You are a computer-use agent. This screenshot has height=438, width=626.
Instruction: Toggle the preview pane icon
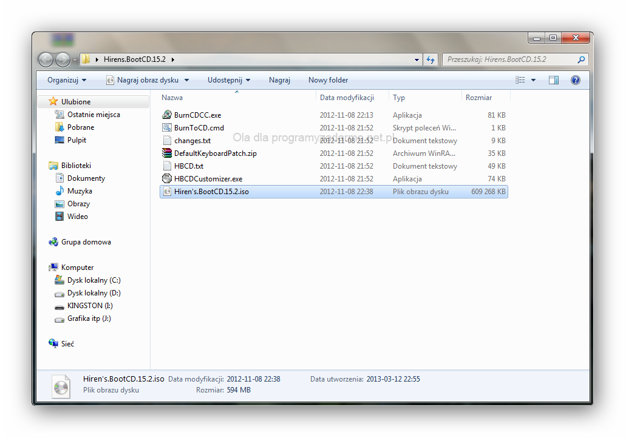click(553, 80)
